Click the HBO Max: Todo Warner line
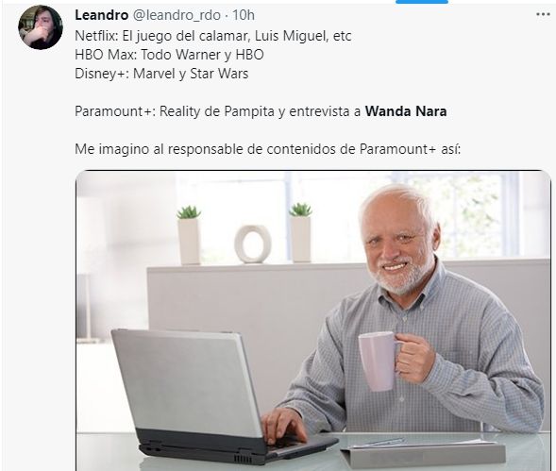Viewport: 556px width, 471px height. [169, 55]
